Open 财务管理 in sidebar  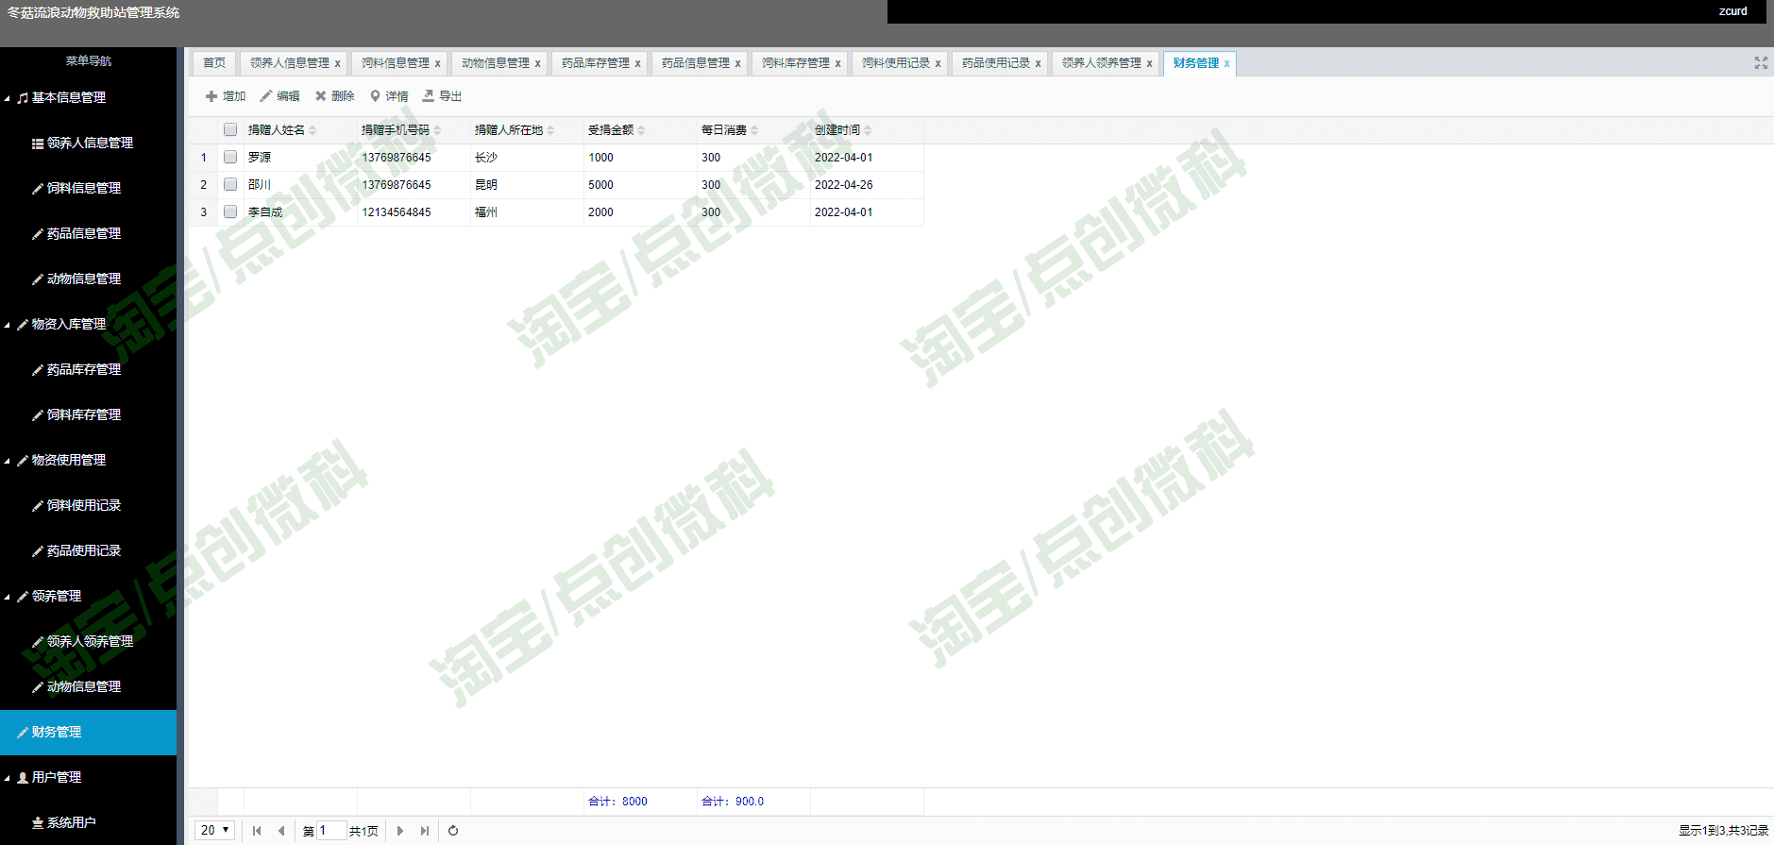(89, 732)
